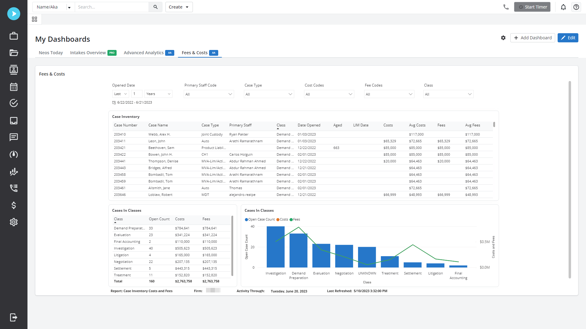Open the Create dropdown menu
586x329 pixels.
click(x=179, y=7)
